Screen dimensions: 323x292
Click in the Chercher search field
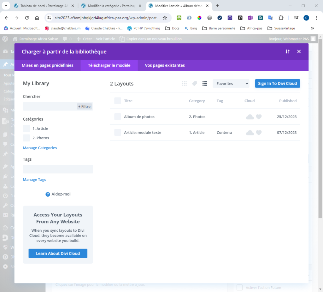pos(50,107)
